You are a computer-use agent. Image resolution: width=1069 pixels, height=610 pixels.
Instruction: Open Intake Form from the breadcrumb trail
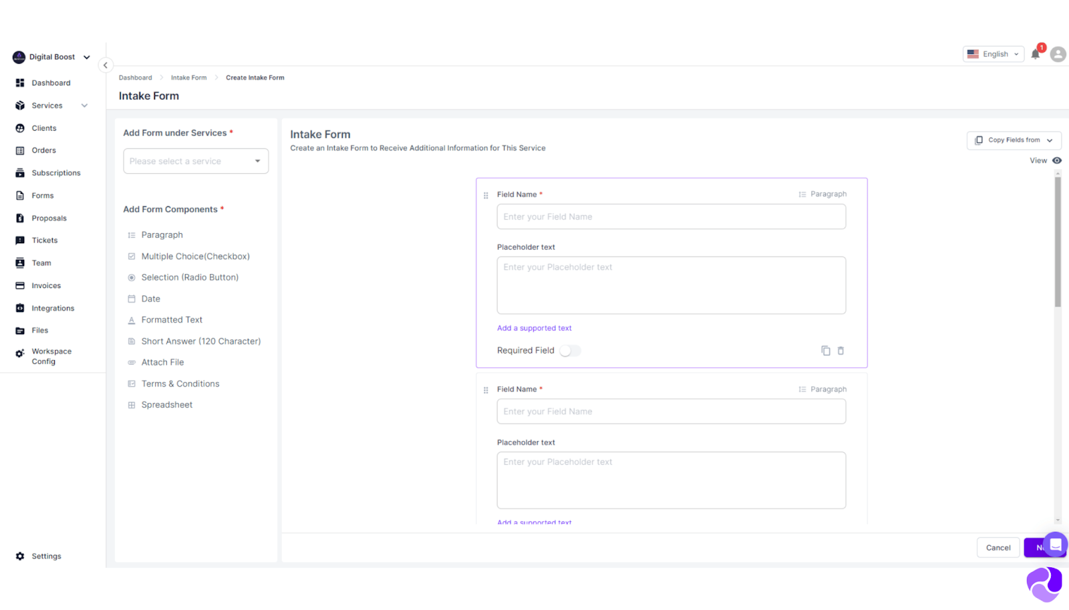pyautogui.click(x=189, y=78)
